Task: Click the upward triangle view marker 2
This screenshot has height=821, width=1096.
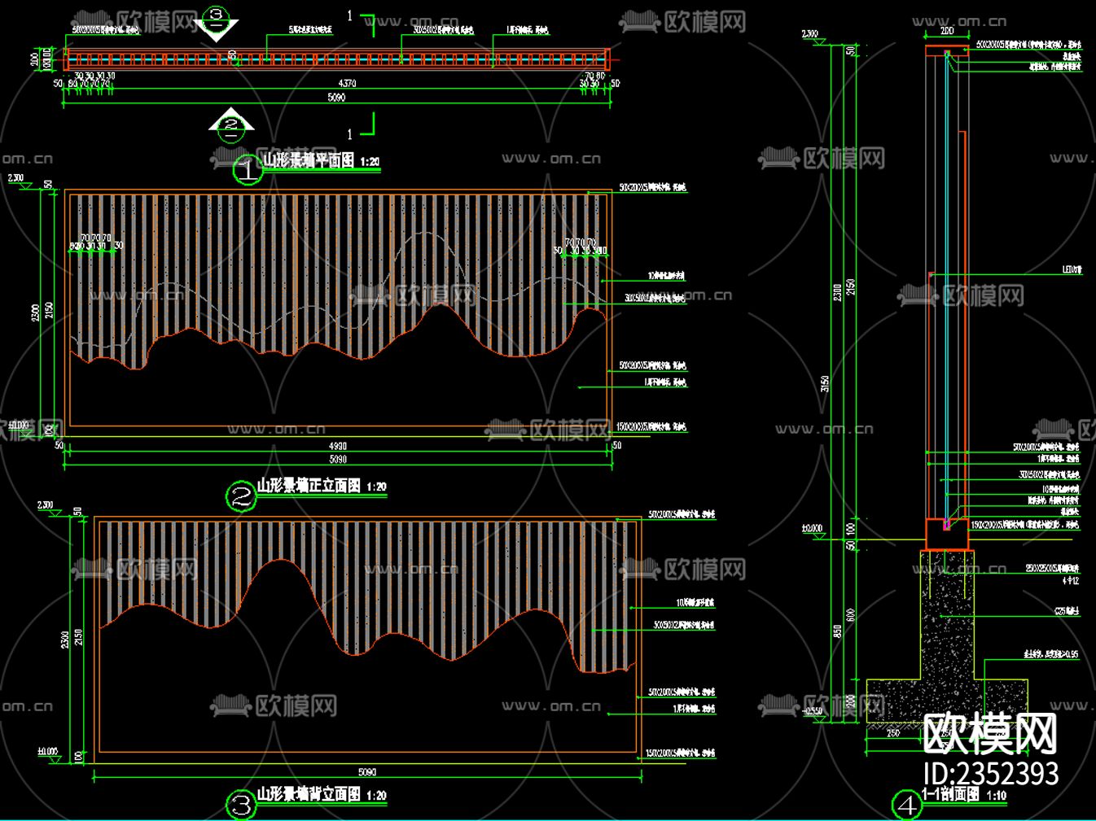Action: (x=231, y=123)
